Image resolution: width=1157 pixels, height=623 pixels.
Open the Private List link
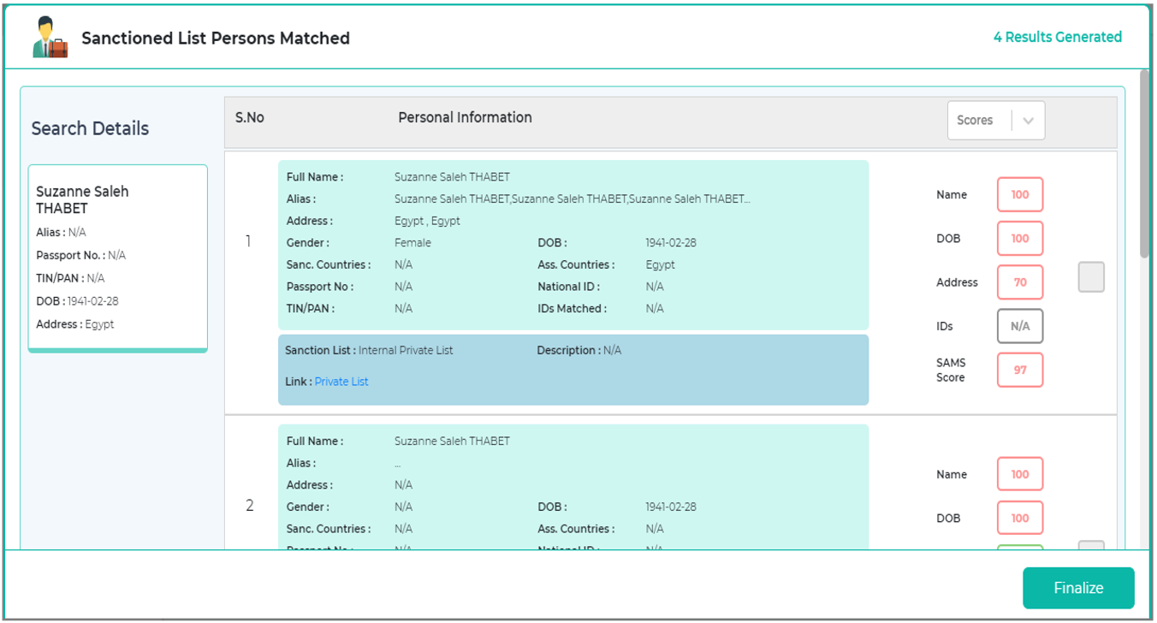pos(341,382)
